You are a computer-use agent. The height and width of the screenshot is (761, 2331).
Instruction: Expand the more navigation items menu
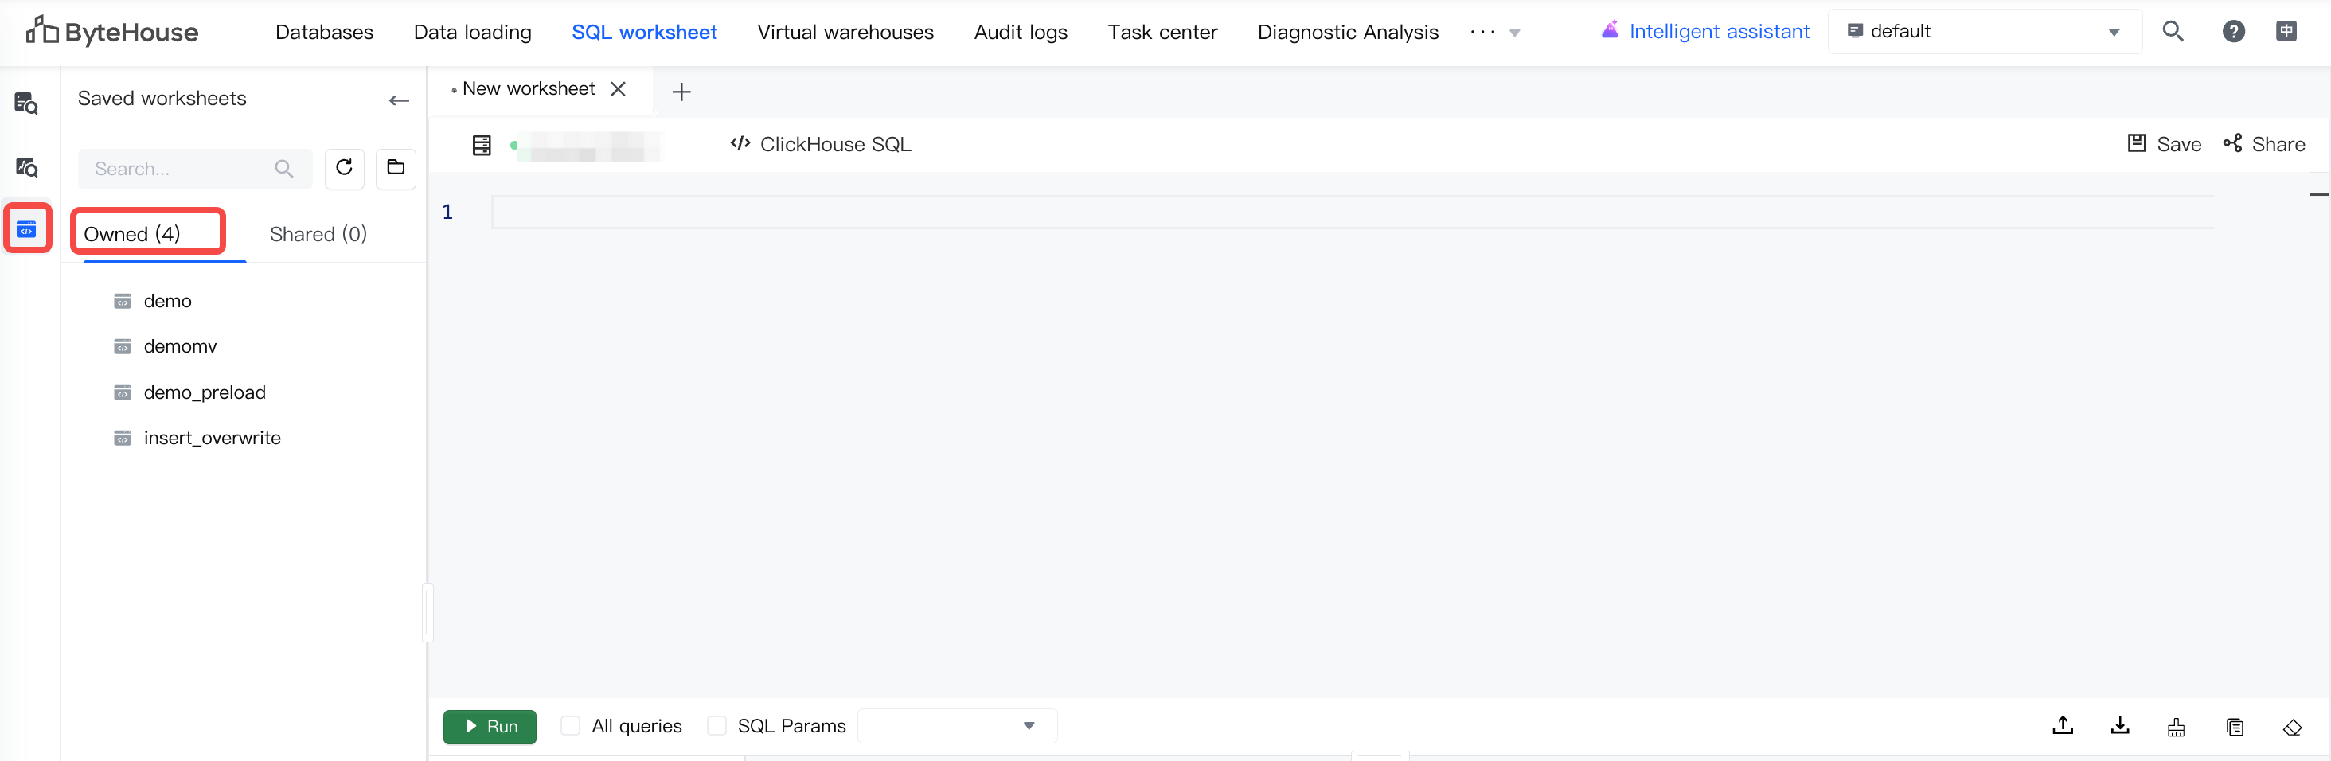coord(1494,33)
